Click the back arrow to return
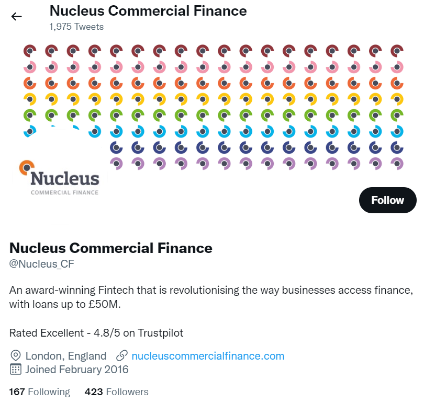Image resolution: width=424 pixels, height=403 pixels. click(17, 16)
